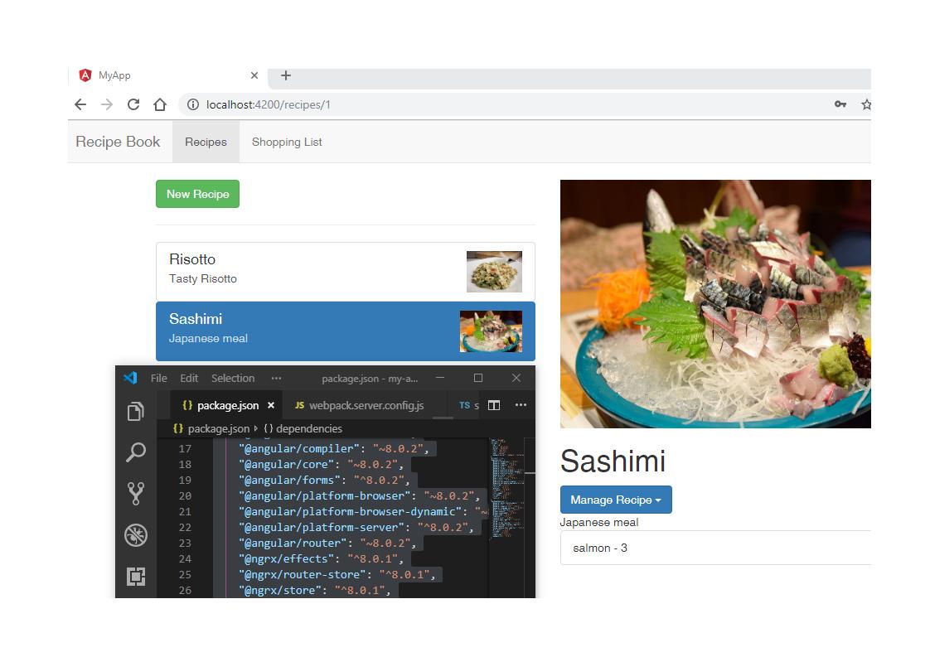The width and height of the screenshot is (930, 657).
Task: Click the Recipe Book brand link
Action: click(x=118, y=142)
